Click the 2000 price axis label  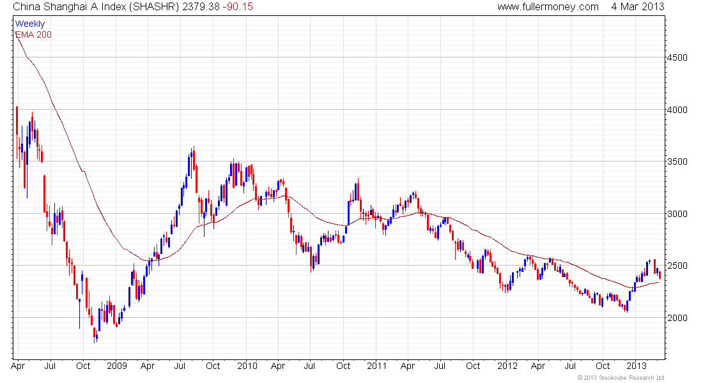point(677,318)
